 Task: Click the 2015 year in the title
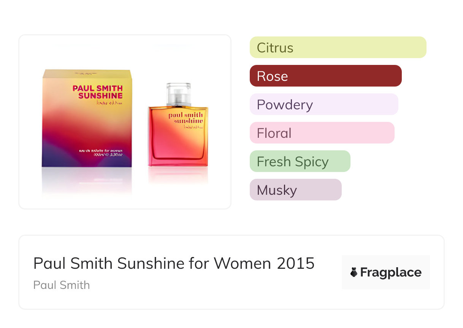click(296, 263)
